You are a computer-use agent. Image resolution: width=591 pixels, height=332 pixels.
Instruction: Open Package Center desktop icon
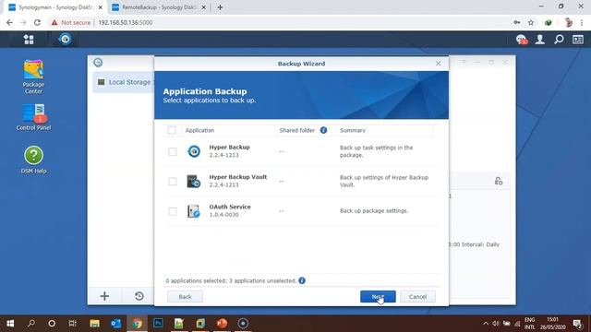point(33,77)
